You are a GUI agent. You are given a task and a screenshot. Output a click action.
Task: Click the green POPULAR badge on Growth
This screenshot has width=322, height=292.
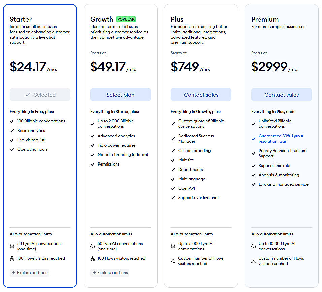pyautogui.click(x=126, y=19)
